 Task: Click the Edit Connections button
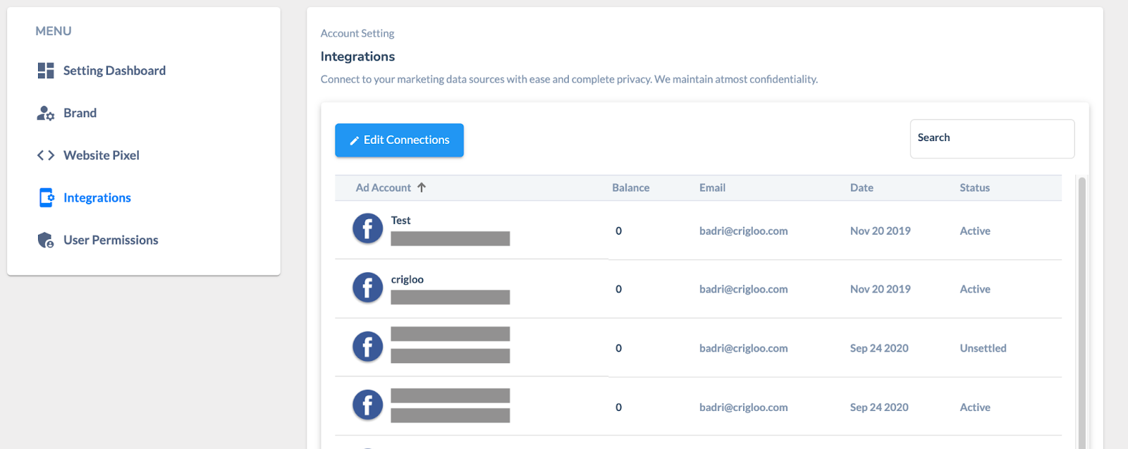click(x=399, y=140)
